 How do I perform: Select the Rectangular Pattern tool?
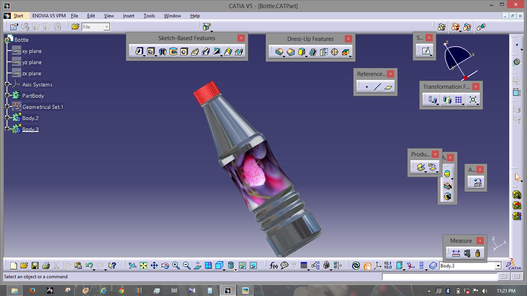pos(459,100)
